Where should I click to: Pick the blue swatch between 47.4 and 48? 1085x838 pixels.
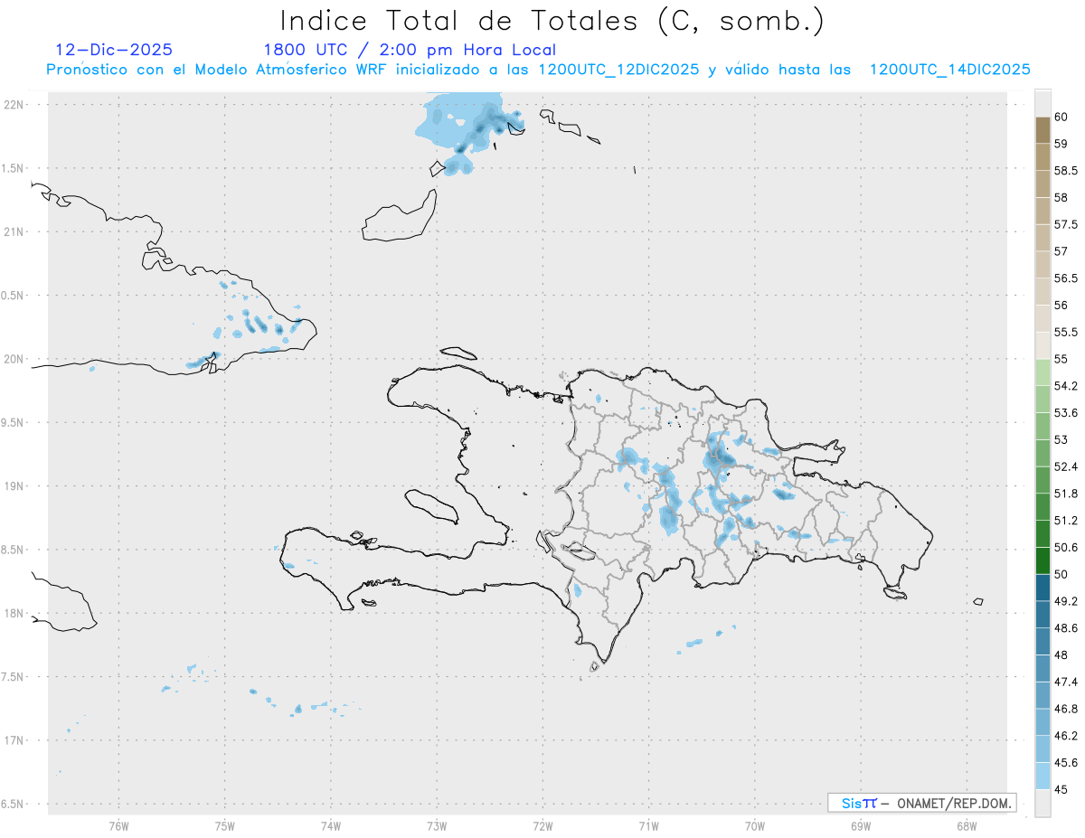pos(1043,668)
